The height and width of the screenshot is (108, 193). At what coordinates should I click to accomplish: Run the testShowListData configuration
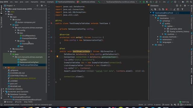pyautogui.click(x=140, y=2)
